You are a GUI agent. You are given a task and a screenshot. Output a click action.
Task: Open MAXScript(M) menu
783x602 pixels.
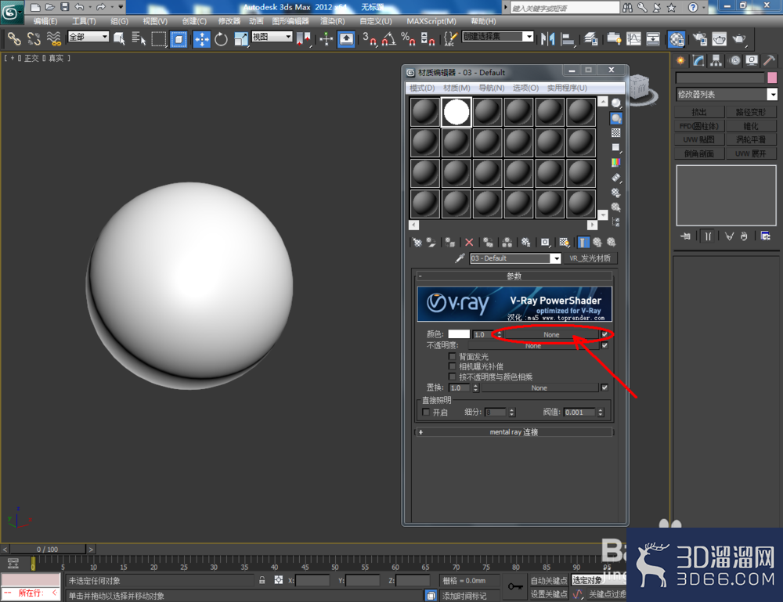[431, 21]
